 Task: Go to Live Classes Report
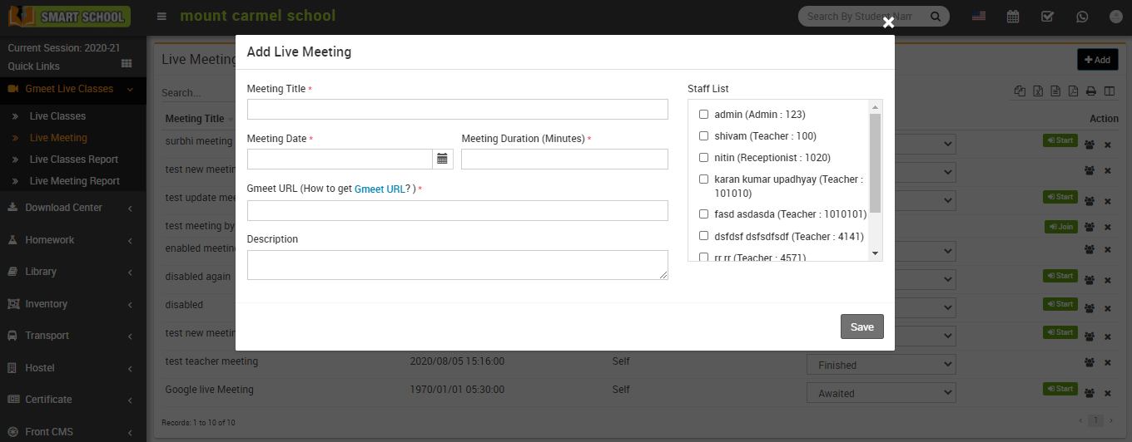[74, 160]
